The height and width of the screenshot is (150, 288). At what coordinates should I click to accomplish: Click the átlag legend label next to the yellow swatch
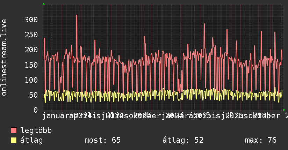point(31,140)
